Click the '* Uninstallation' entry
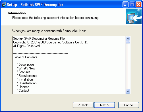The height and width of the screenshot is (112, 143). [x=26, y=83]
